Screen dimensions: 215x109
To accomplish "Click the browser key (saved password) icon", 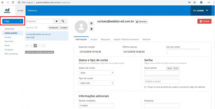I will [x=189, y=2].
